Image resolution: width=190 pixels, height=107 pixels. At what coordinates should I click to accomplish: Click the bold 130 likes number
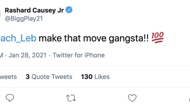tap(87, 77)
